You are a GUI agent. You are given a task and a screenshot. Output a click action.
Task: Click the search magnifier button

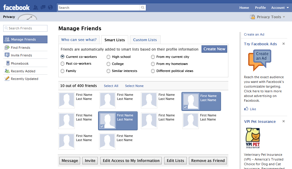click(x=143, y=8)
